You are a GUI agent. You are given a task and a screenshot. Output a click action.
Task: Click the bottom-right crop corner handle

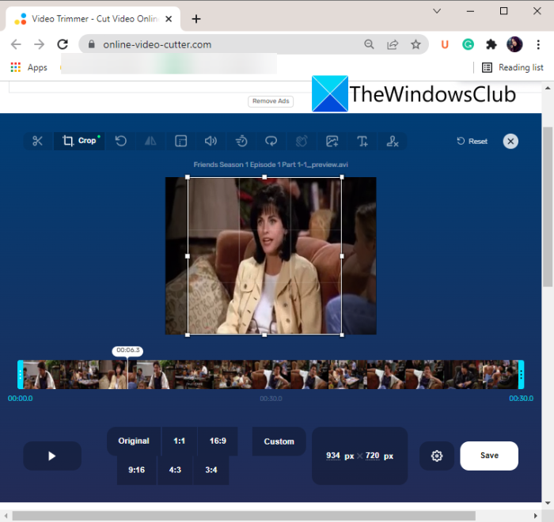point(342,335)
